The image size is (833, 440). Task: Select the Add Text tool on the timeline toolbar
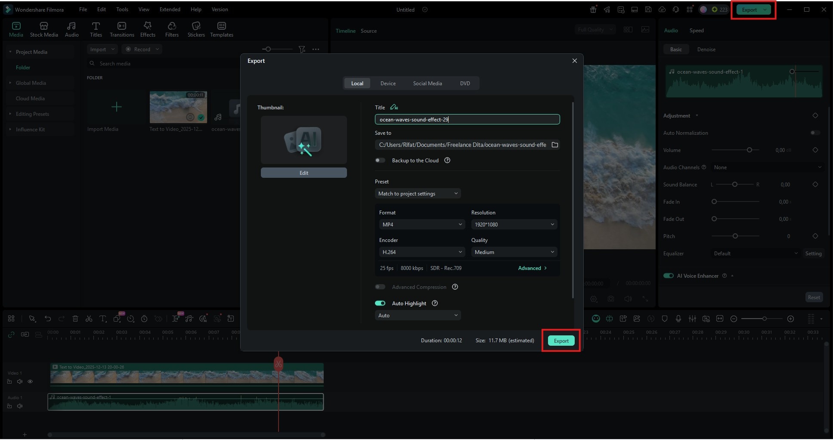[103, 319]
